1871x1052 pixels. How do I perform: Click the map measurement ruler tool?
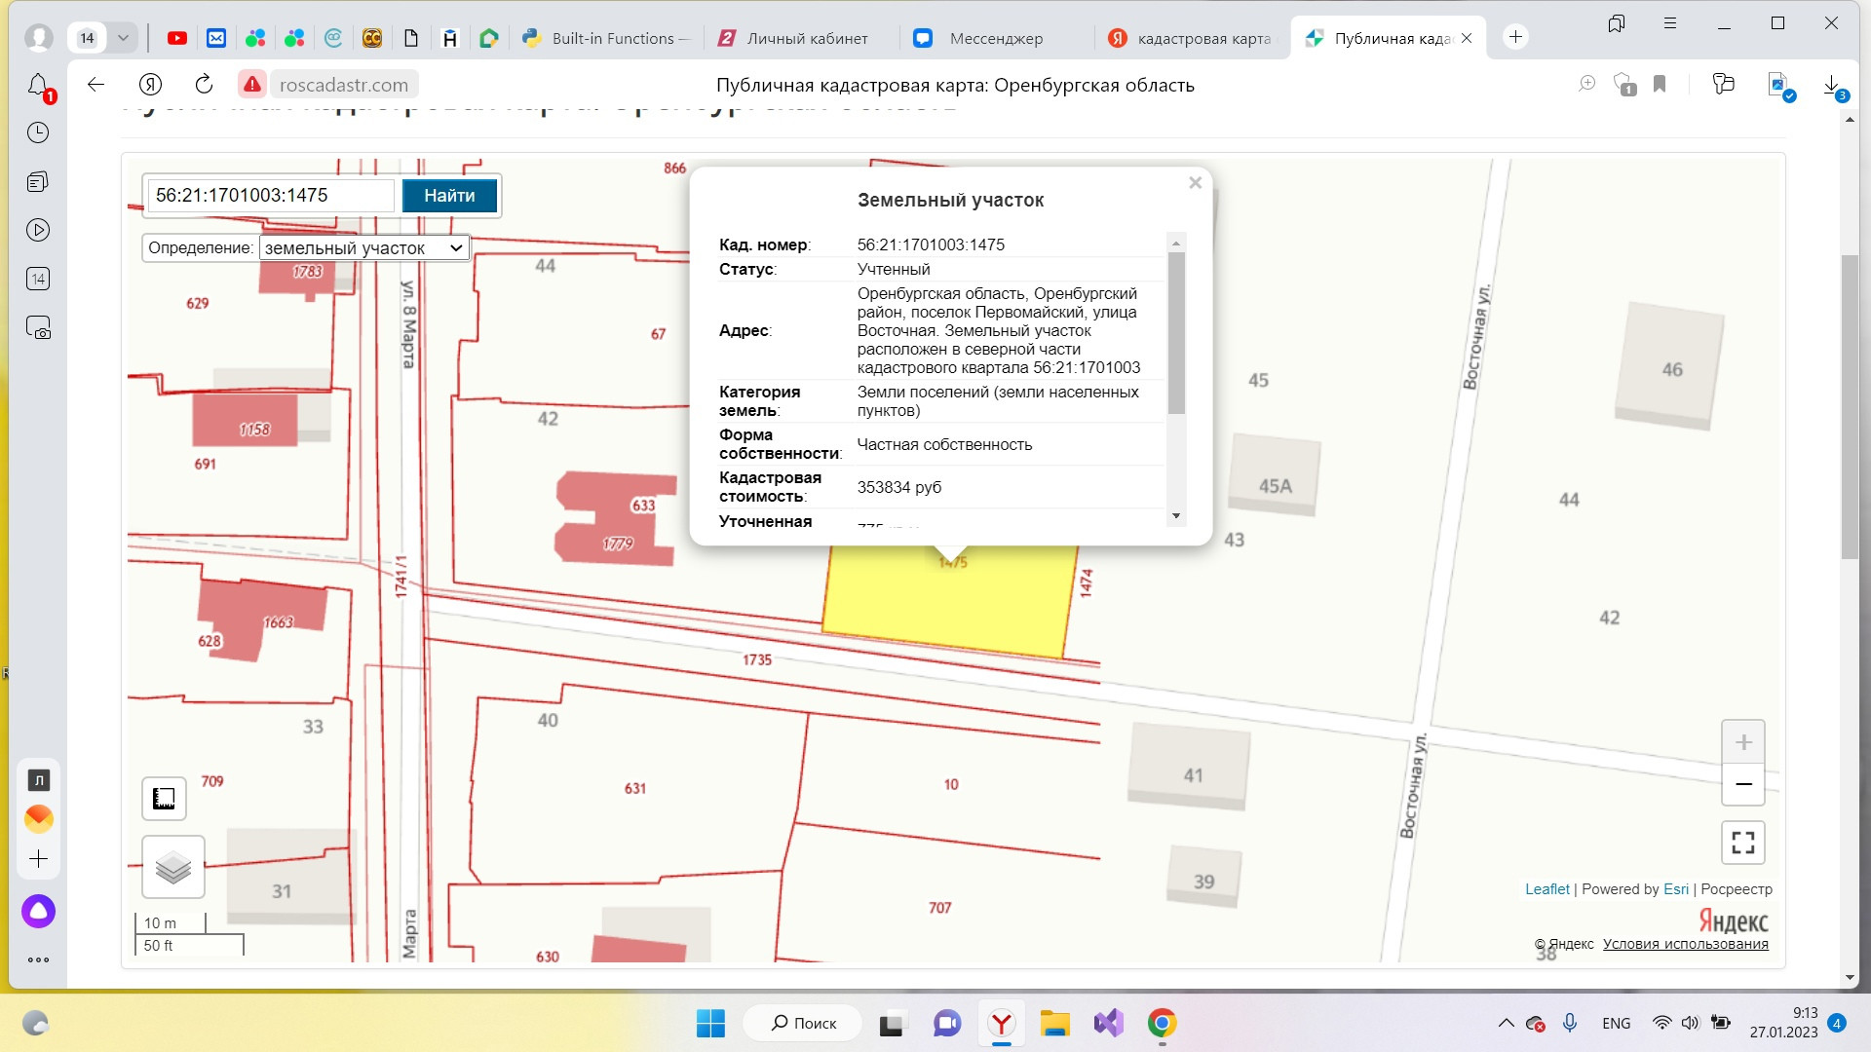[164, 799]
